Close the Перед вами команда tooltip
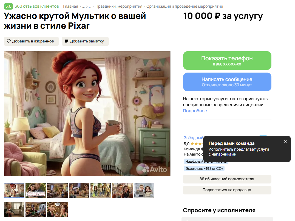Viewport: 295px width, 221px height. point(285,141)
